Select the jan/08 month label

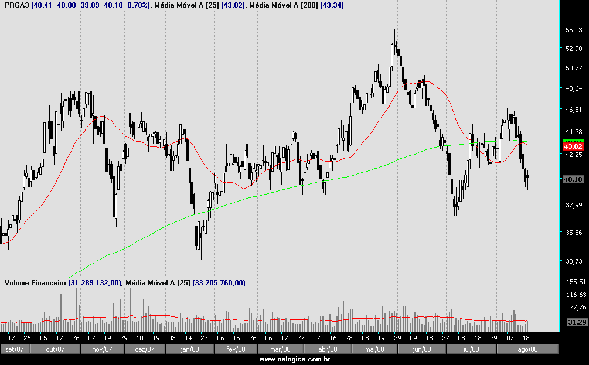(190, 349)
